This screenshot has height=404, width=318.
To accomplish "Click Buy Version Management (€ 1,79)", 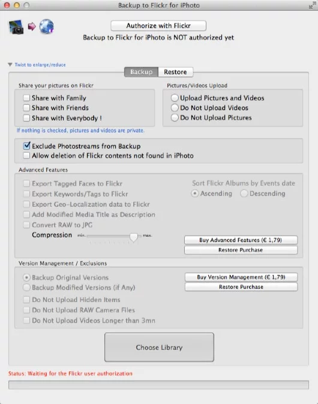I will coord(241,277).
